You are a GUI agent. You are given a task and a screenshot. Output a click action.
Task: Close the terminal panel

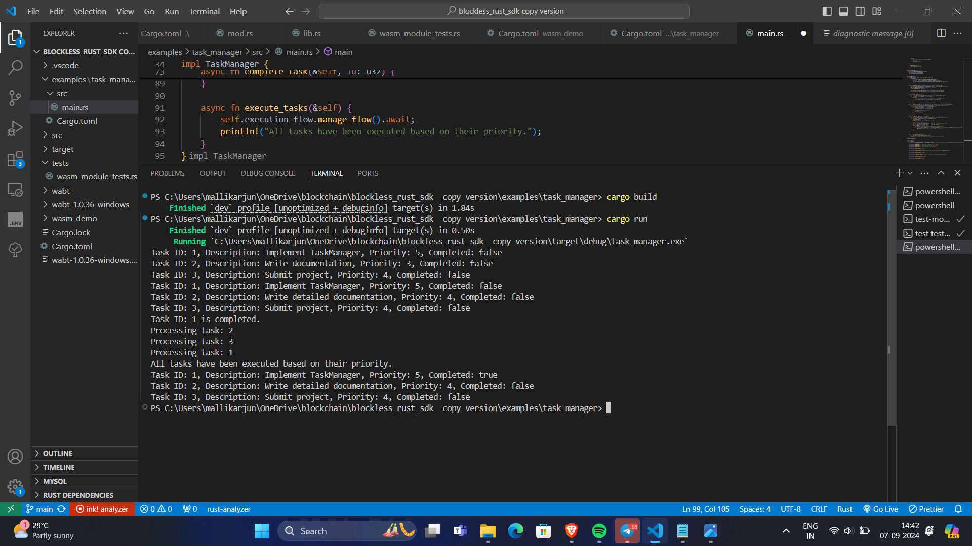point(957,173)
